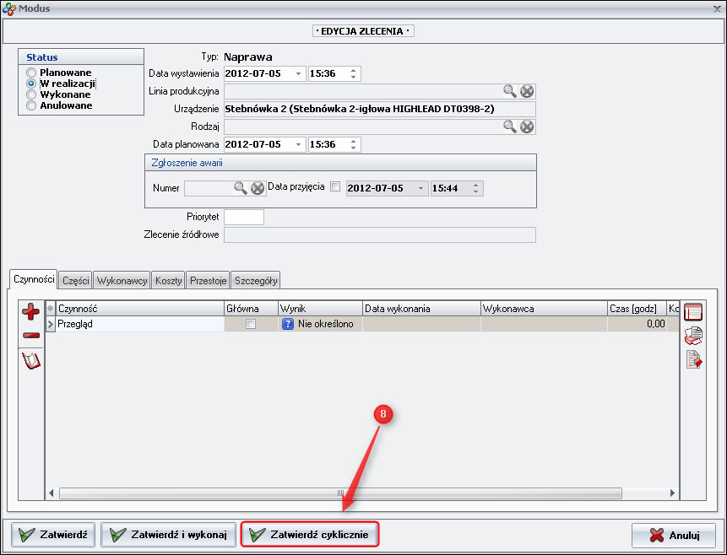Switch to the Koszty tab
This screenshot has width=727, height=555.
168,281
